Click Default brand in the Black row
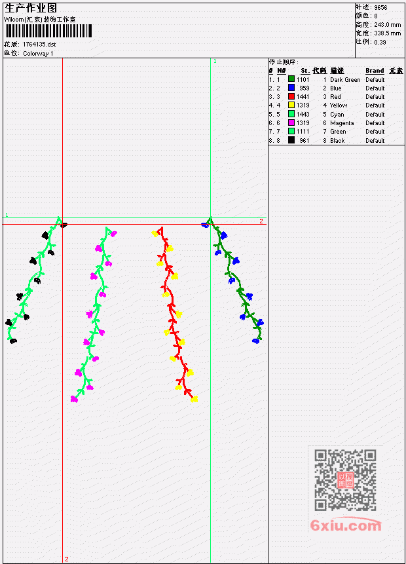The width and height of the screenshot is (406, 564). coord(375,141)
